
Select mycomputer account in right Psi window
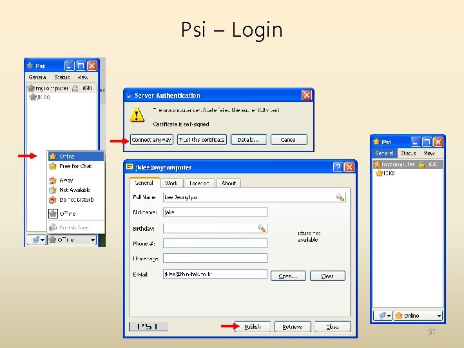click(408, 164)
